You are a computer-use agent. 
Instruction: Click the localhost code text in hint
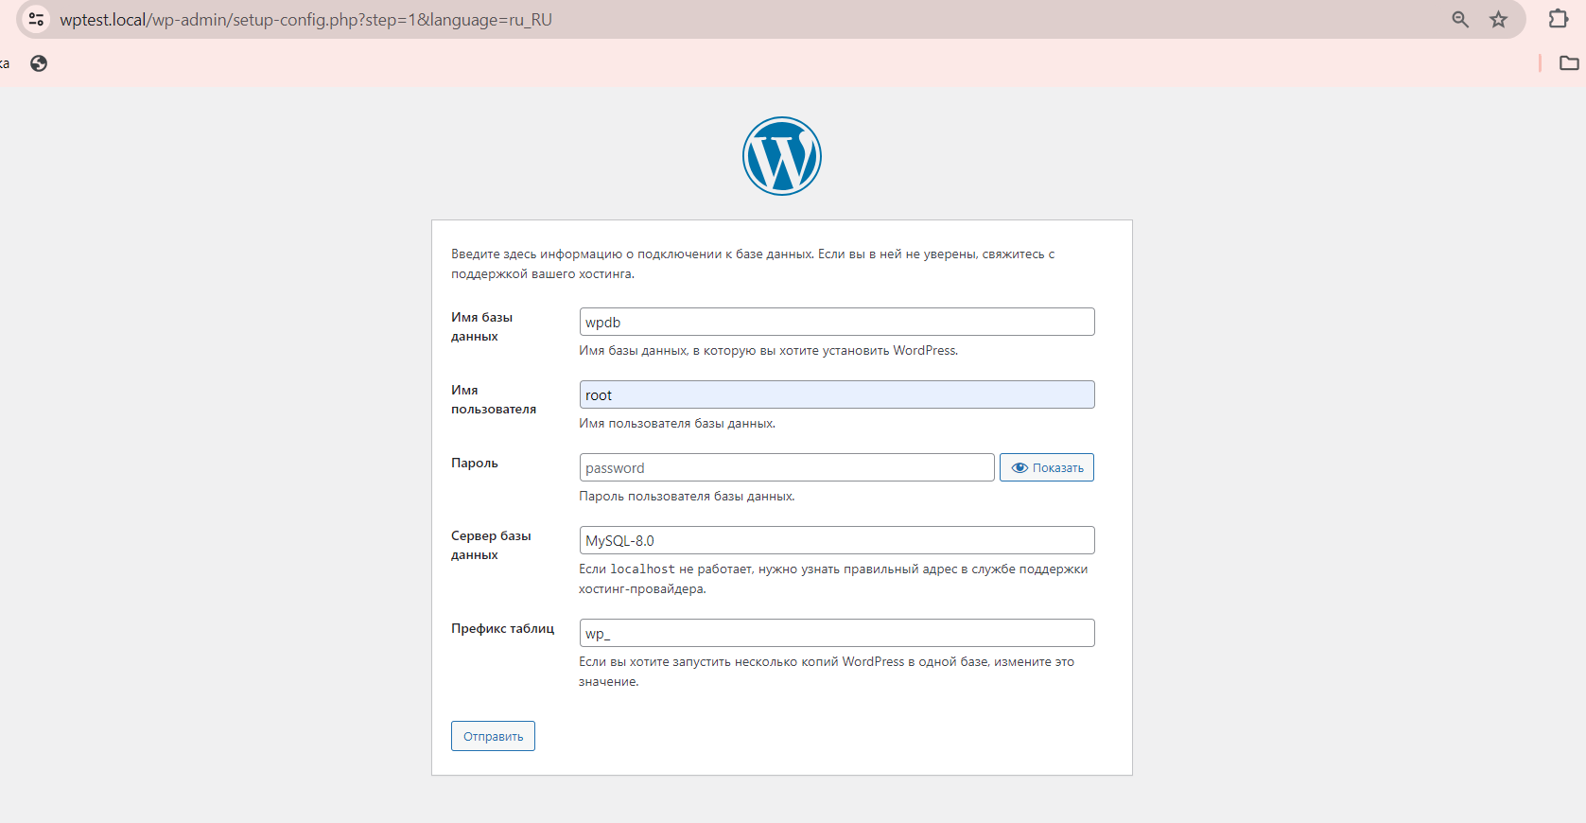tap(643, 569)
